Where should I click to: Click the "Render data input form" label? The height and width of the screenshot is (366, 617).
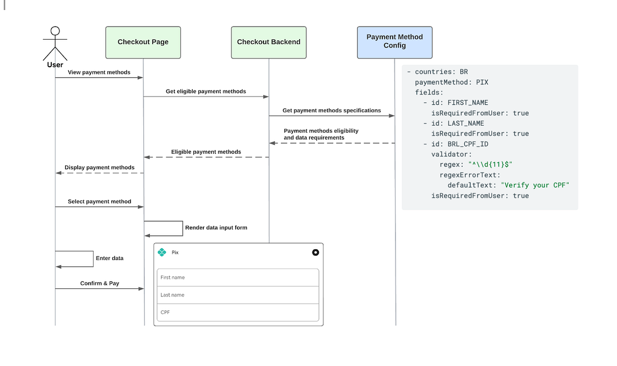216,228
